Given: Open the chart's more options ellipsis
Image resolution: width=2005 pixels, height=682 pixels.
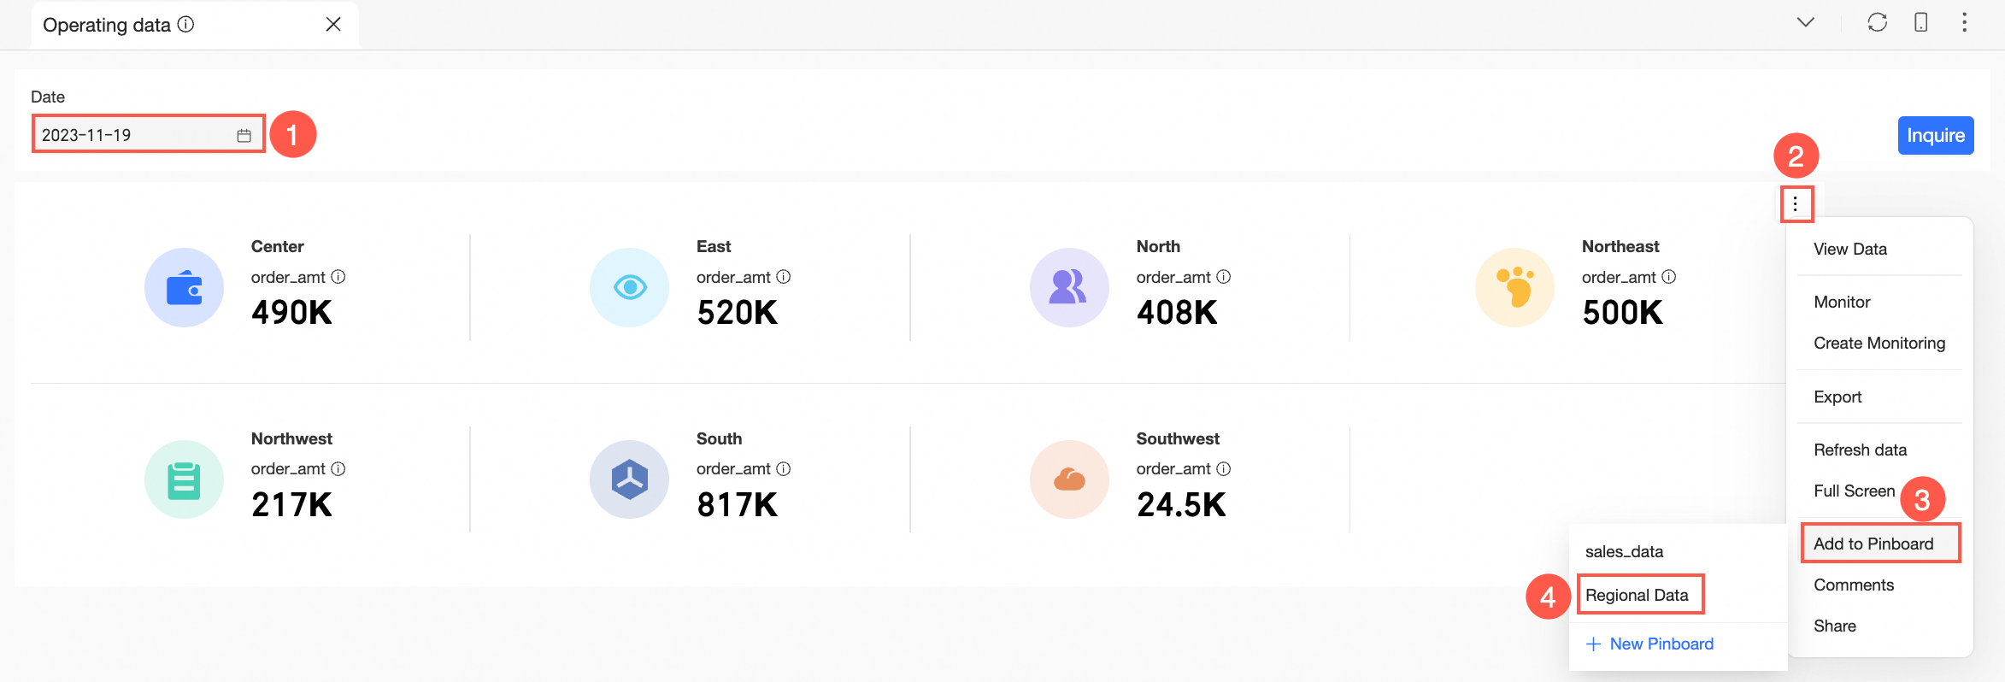Looking at the screenshot, I should click(1796, 204).
